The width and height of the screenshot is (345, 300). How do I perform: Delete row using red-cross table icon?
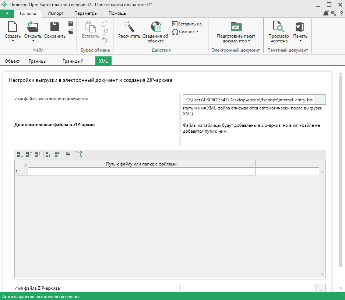coord(38,154)
